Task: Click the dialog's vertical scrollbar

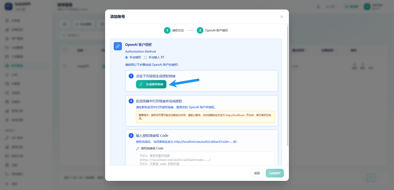Action: pyautogui.click(x=288, y=85)
